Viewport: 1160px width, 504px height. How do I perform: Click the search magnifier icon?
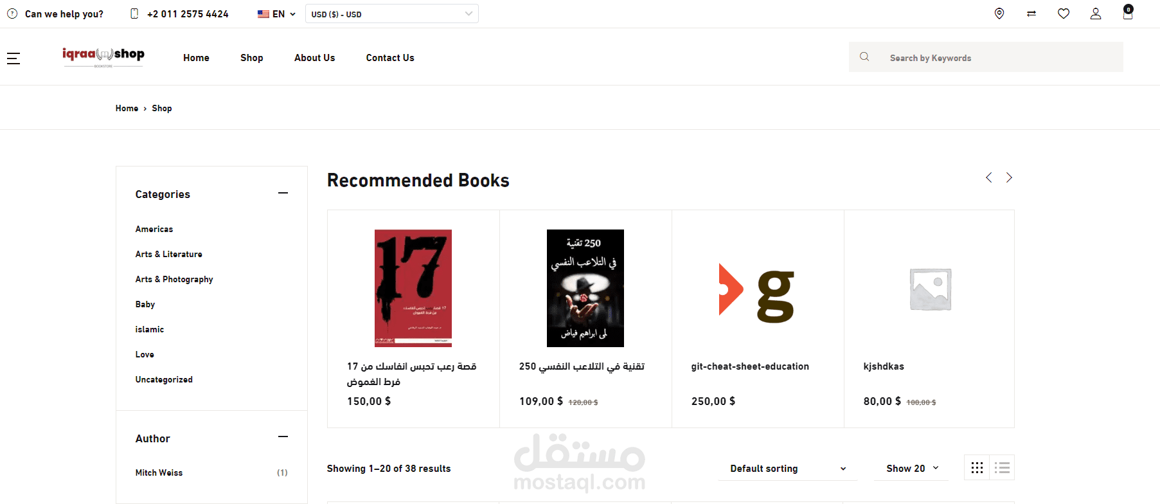[x=864, y=57]
